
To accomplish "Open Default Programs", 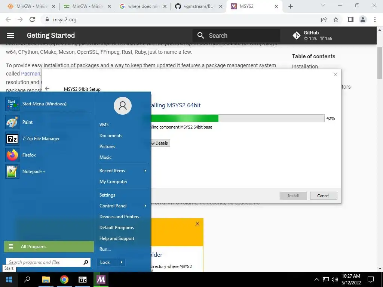I will tap(117, 228).
